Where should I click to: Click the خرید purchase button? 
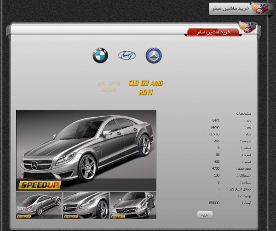[205, 214]
